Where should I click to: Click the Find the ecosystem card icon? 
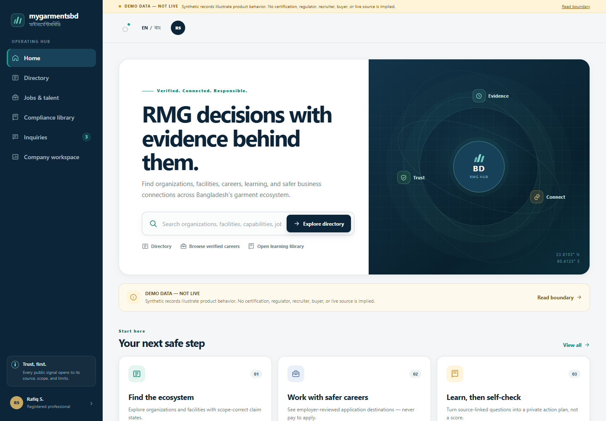pyautogui.click(x=137, y=374)
